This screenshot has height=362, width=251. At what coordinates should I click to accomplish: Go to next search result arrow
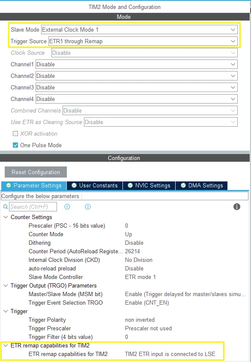[88, 207]
